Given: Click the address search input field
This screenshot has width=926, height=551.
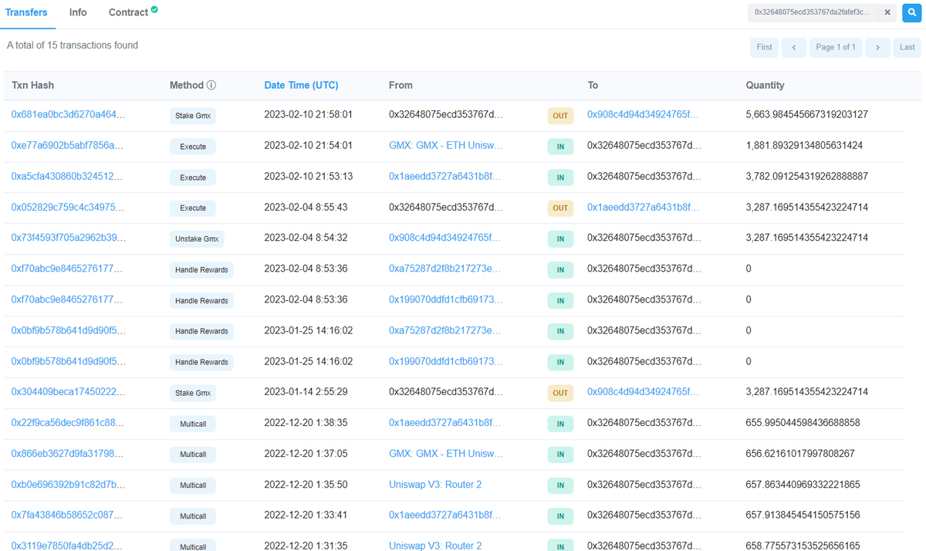Looking at the screenshot, I should click(813, 12).
